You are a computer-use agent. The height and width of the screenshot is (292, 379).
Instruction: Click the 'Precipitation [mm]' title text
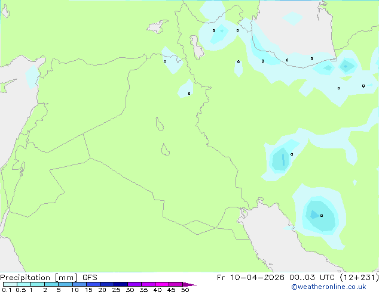click(x=38, y=278)
